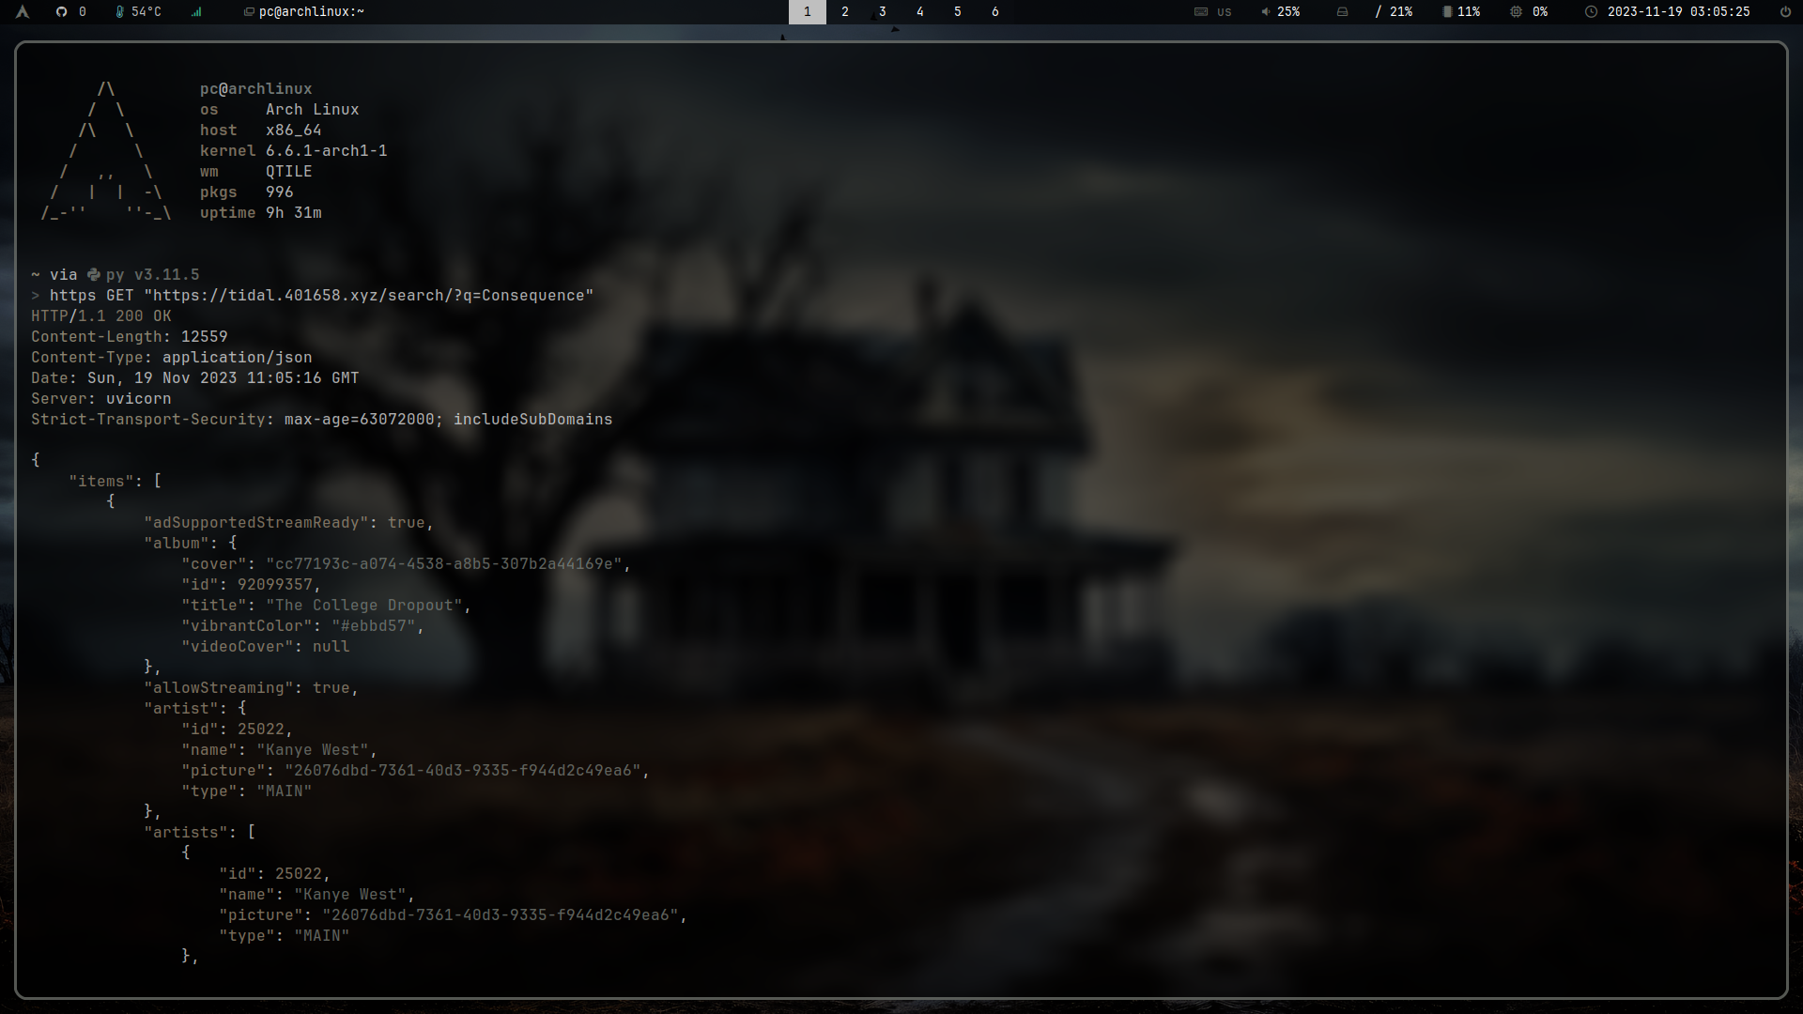1803x1014 pixels.
Task: Open the GitHub notifications widget
Action: coord(62,12)
